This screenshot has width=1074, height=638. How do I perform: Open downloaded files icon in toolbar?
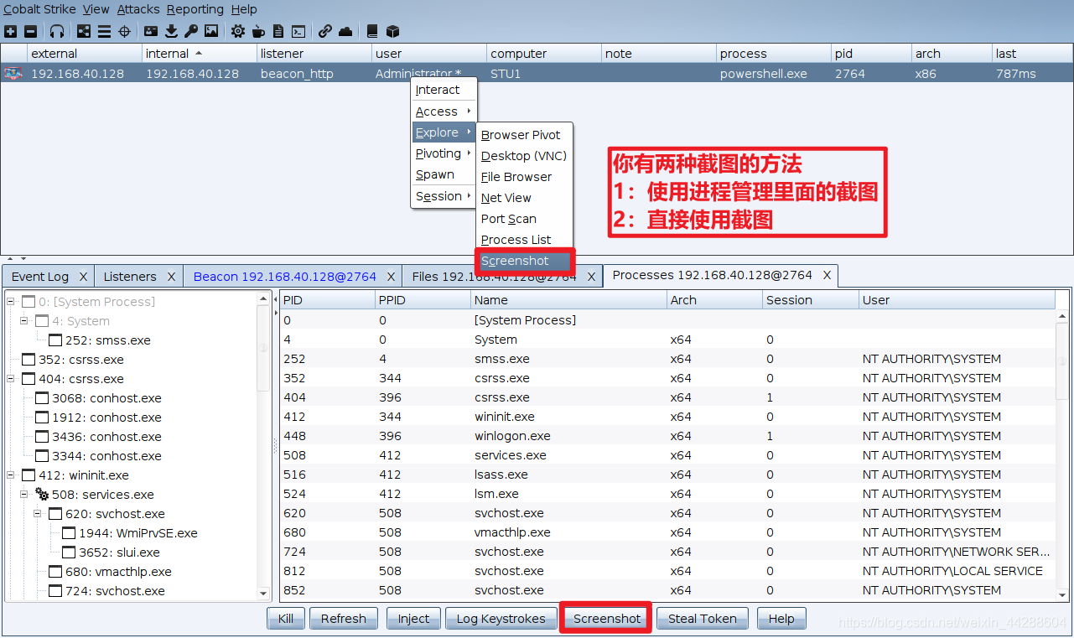coord(172,31)
